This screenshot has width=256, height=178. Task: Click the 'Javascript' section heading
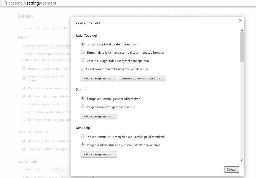pos(83,128)
